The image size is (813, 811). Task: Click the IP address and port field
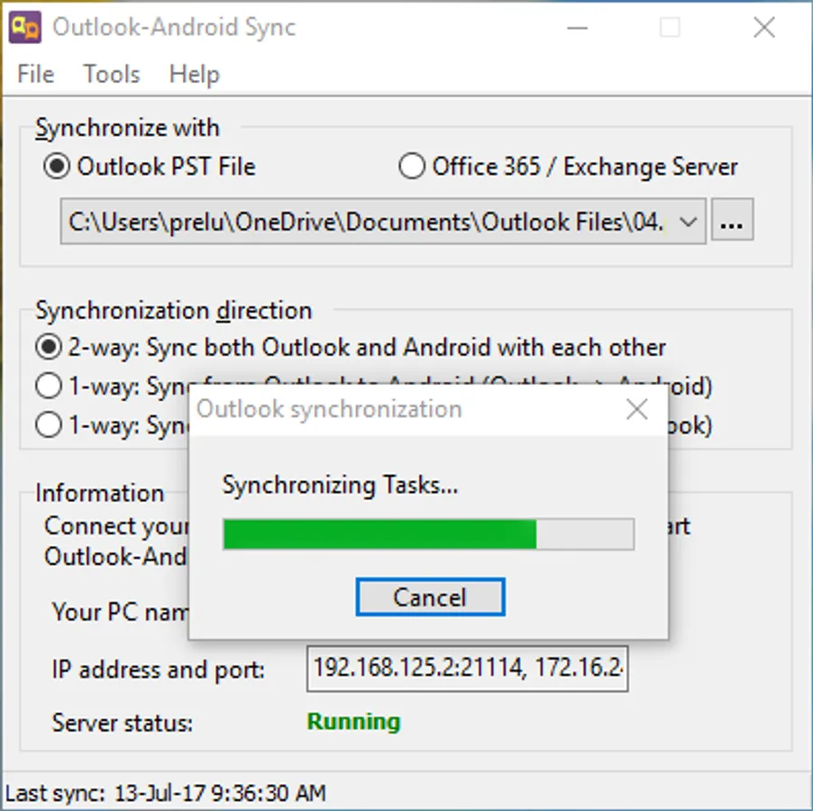tap(467, 669)
